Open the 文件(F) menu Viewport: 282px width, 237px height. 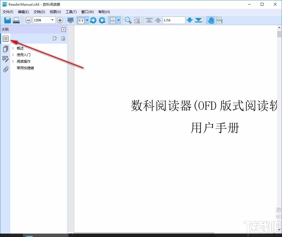[x=8, y=12]
